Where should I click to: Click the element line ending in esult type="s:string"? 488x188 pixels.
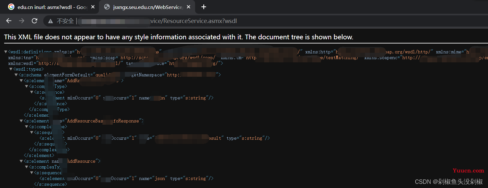154,138
